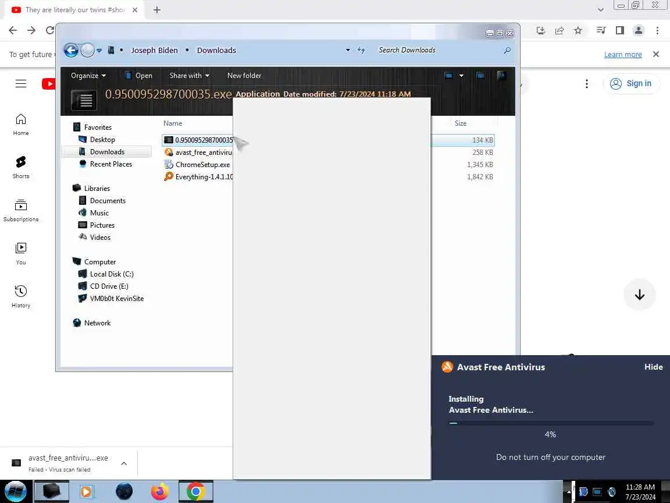The width and height of the screenshot is (670, 503).
Task: Go forward in the Explorer window
Action: (87, 51)
